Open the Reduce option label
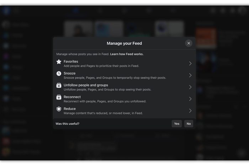The width and height of the screenshot is (249, 166). coord(70,108)
